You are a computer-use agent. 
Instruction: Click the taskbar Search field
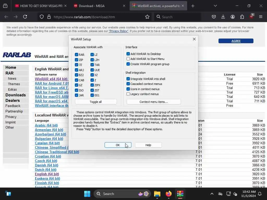coord(122,194)
